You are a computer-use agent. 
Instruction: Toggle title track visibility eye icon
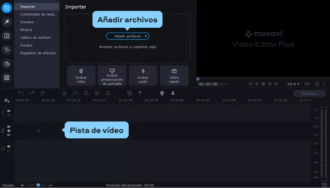(x=9, y=111)
